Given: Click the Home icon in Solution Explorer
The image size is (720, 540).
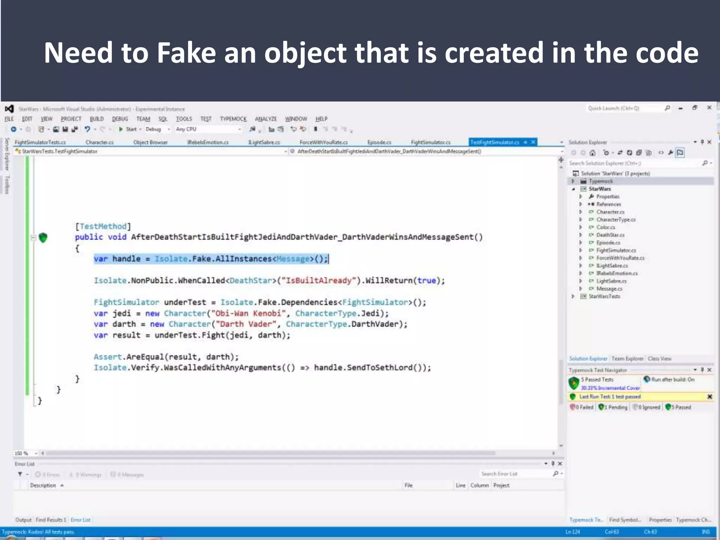Looking at the screenshot, I should pos(593,153).
